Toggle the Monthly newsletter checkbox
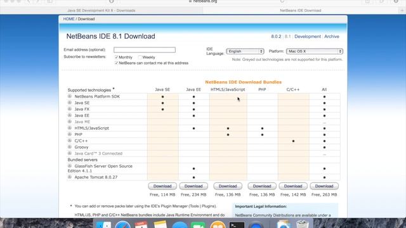This screenshot has width=406, height=228. 116,57
